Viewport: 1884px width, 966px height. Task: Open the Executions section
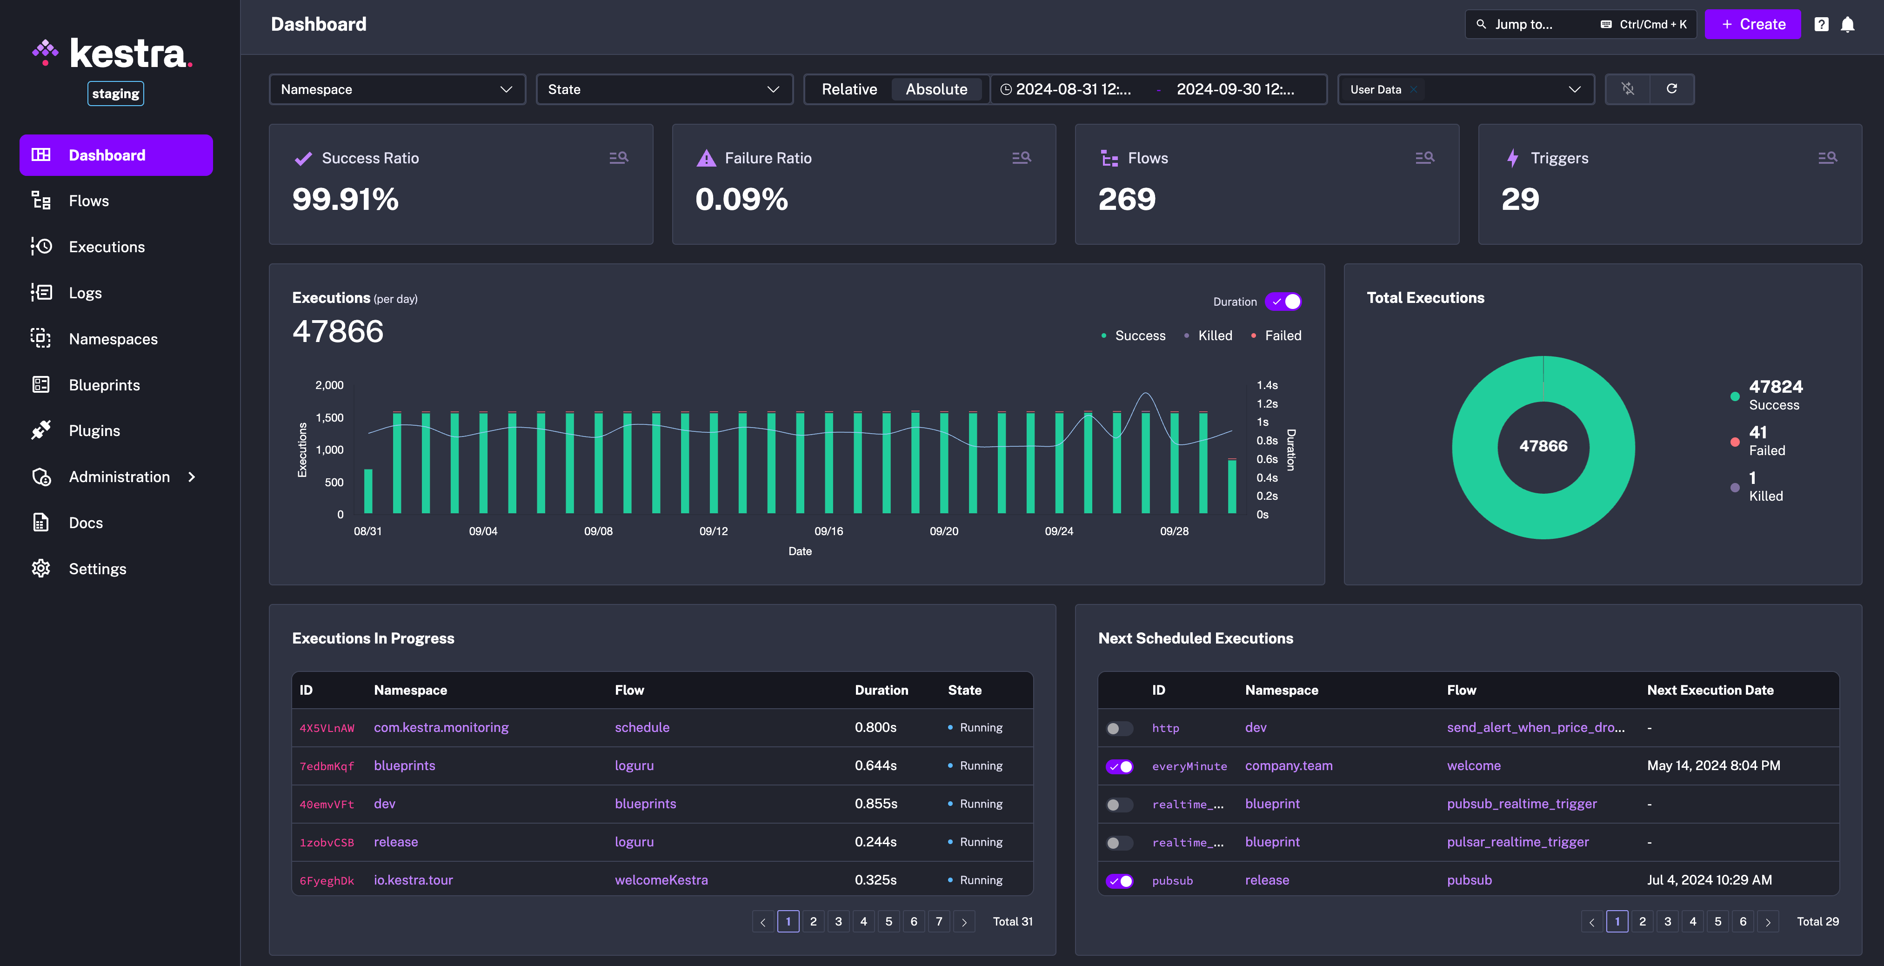(x=107, y=247)
